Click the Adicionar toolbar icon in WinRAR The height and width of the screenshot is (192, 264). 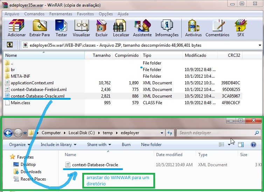click(16, 28)
